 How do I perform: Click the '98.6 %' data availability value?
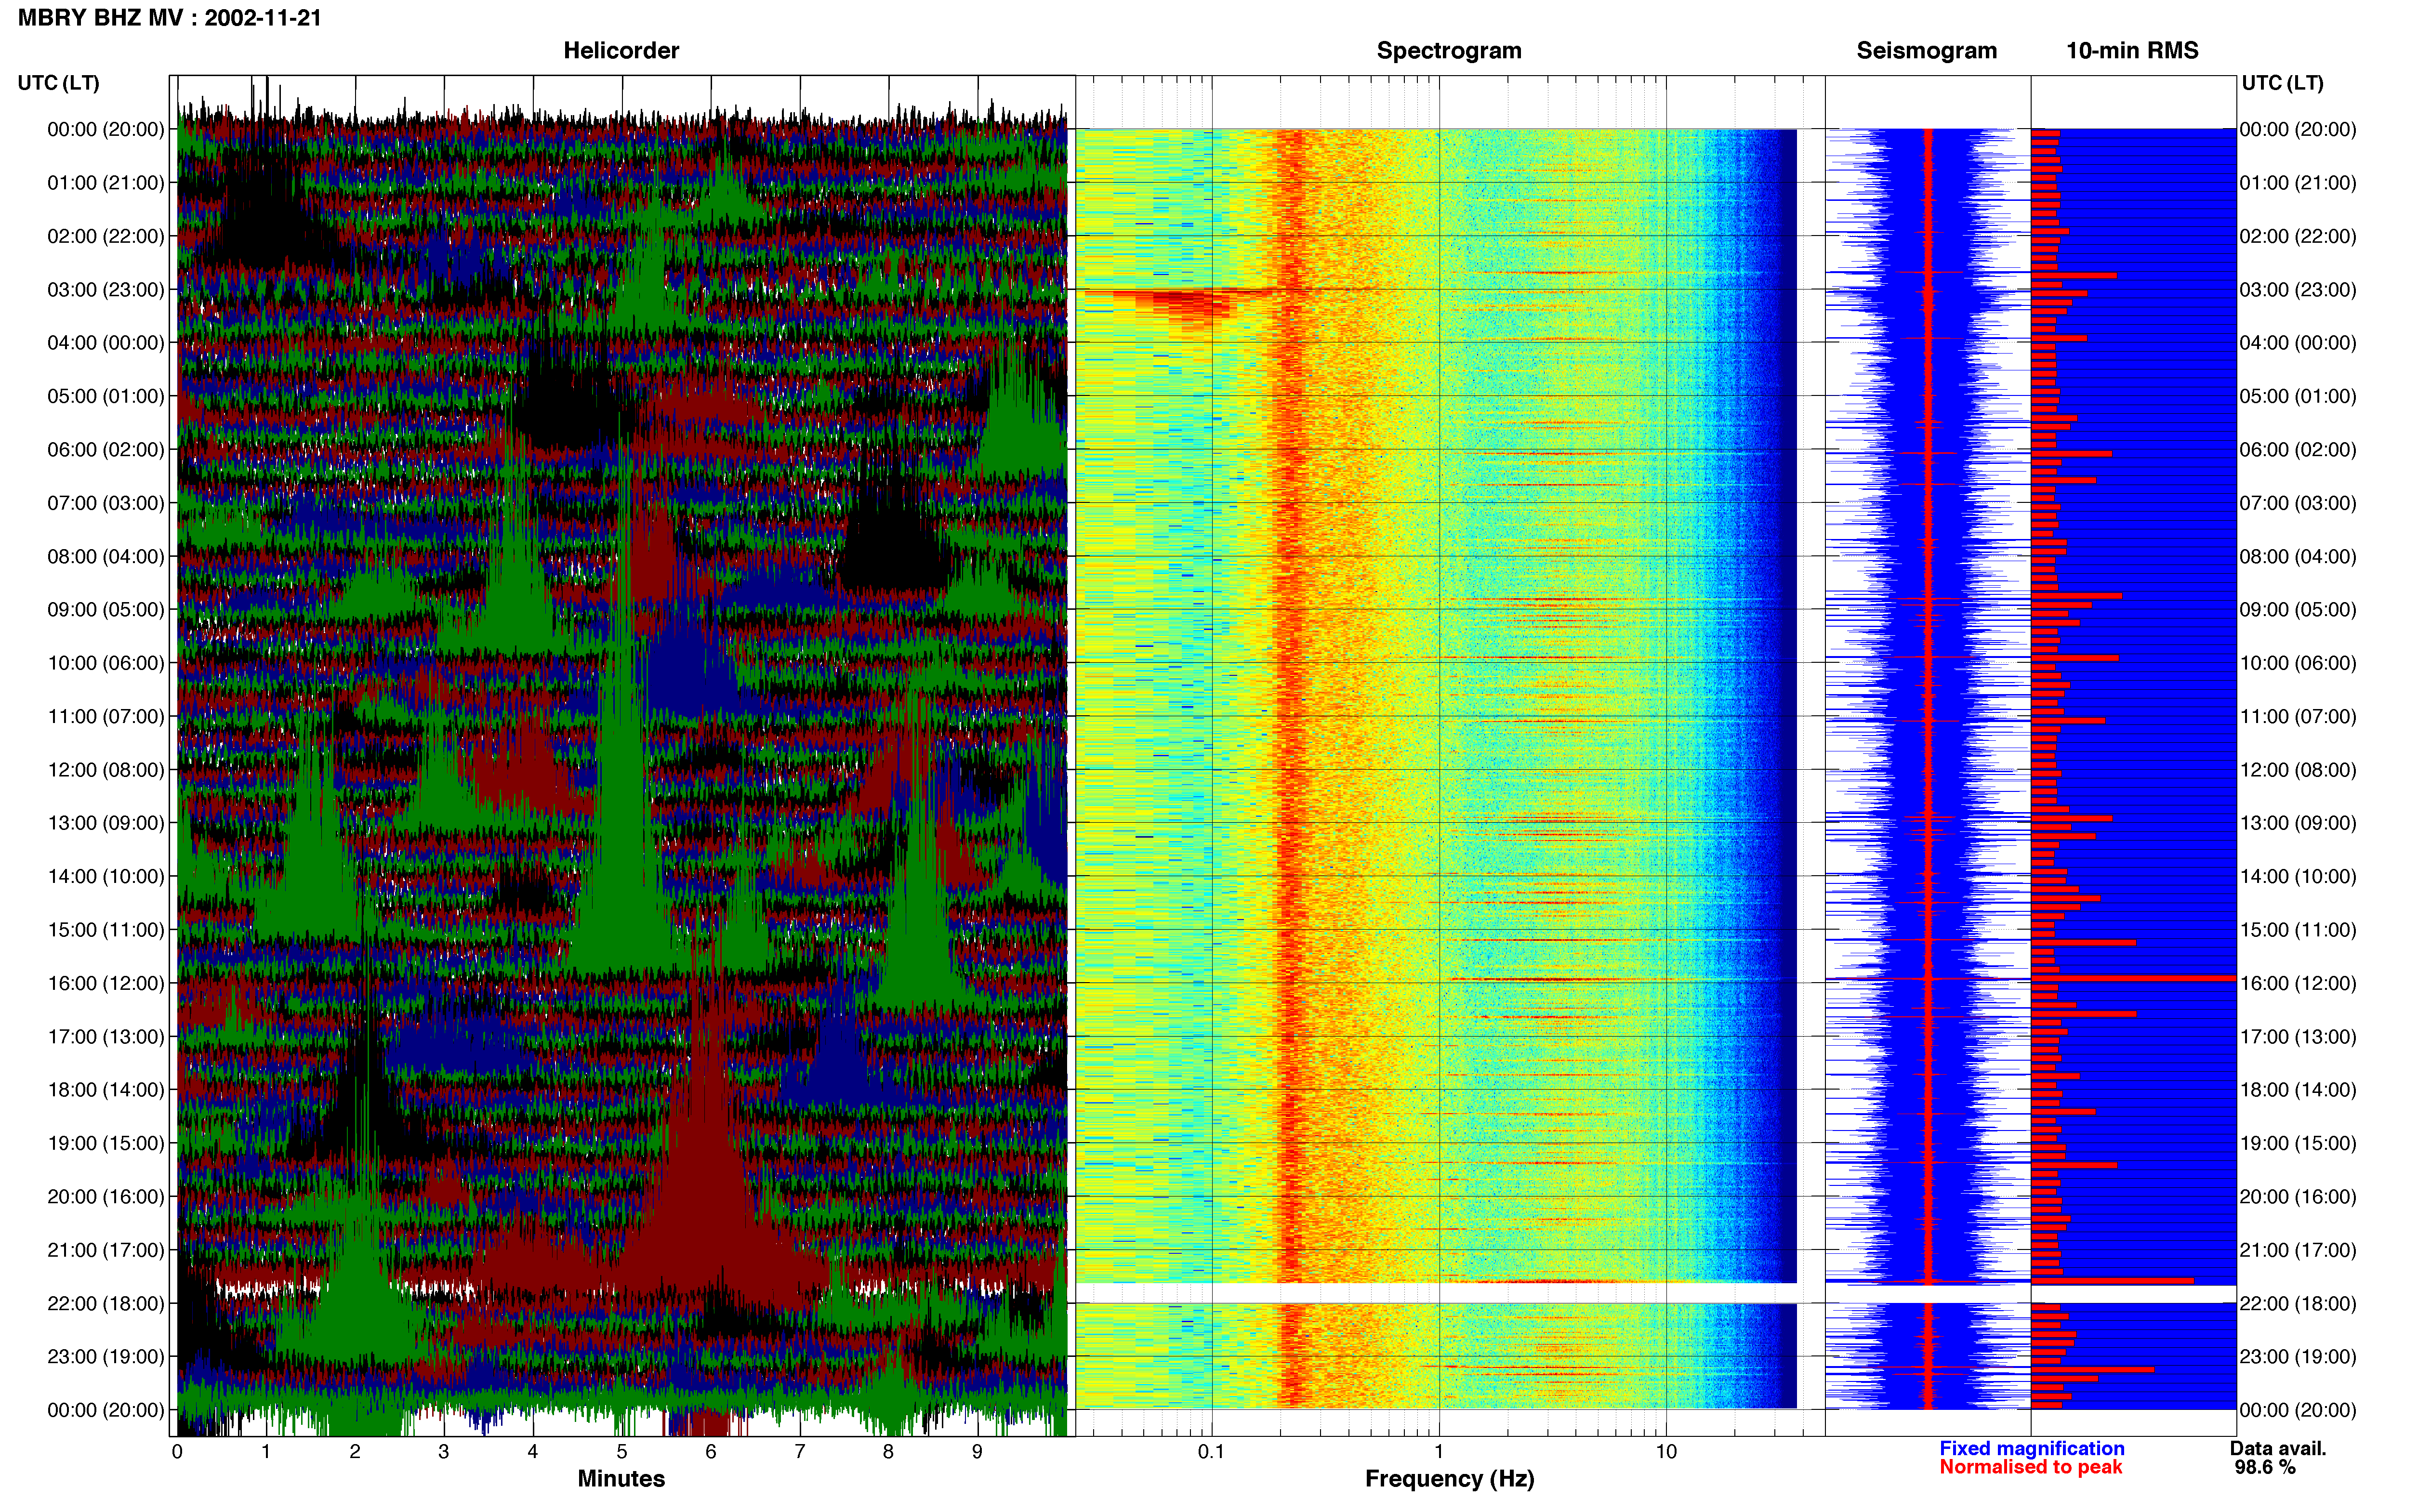click(2265, 1467)
